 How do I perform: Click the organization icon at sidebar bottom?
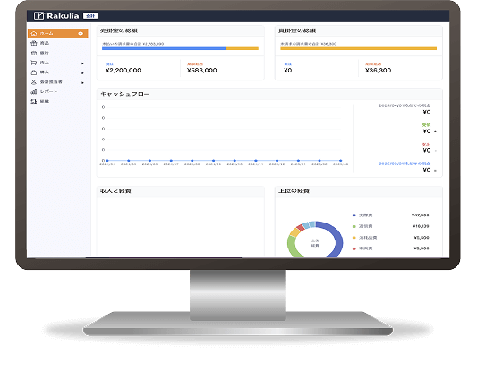(34, 101)
